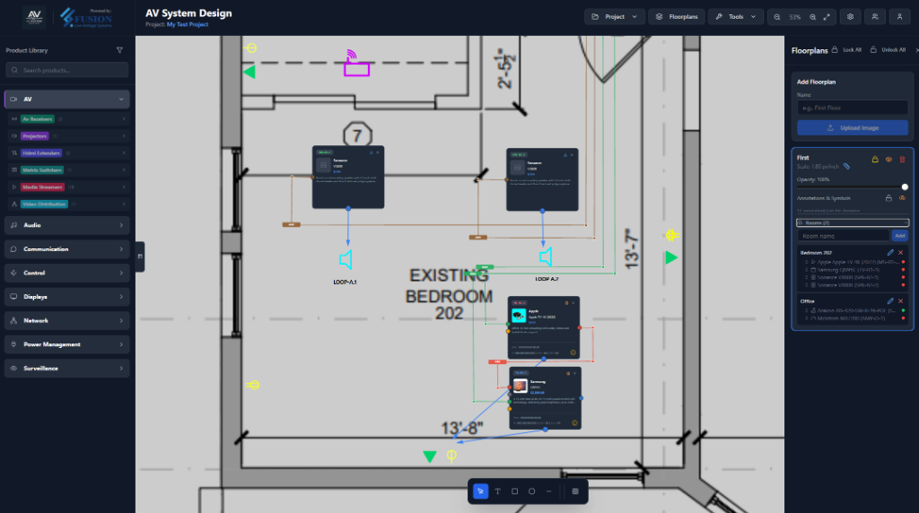Image resolution: width=919 pixels, height=513 pixels.
Task: Expand the Communication category
Action: click(66, 249)
